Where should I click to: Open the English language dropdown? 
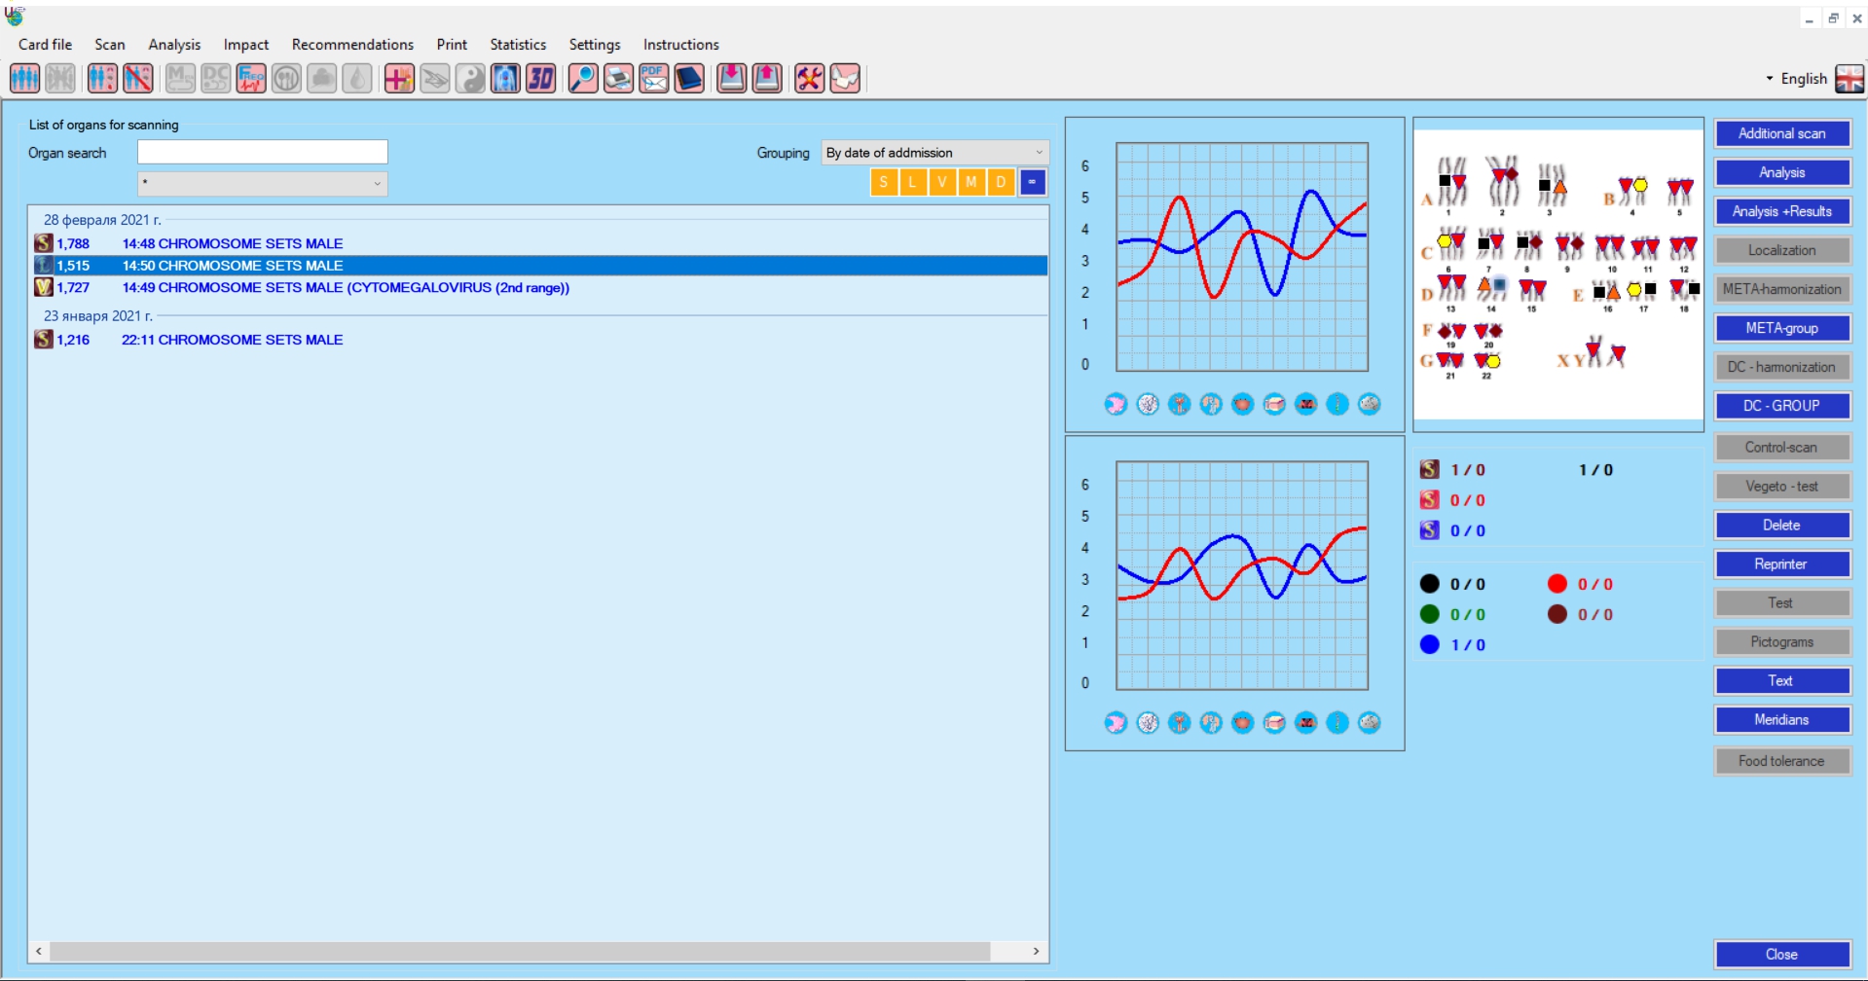(1796, 79)
